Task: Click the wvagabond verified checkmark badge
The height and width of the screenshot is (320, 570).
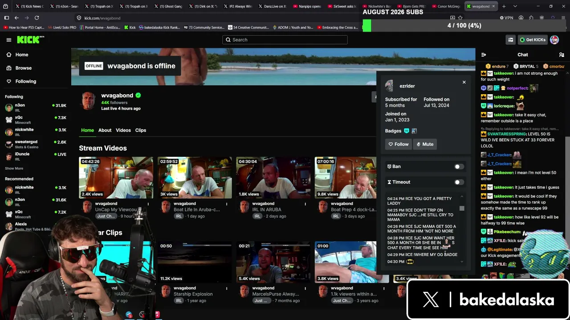Action: 138,96
